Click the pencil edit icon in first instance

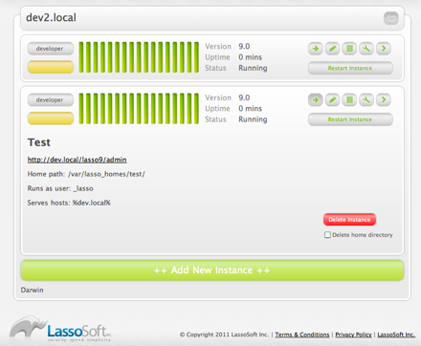(333, 49)
